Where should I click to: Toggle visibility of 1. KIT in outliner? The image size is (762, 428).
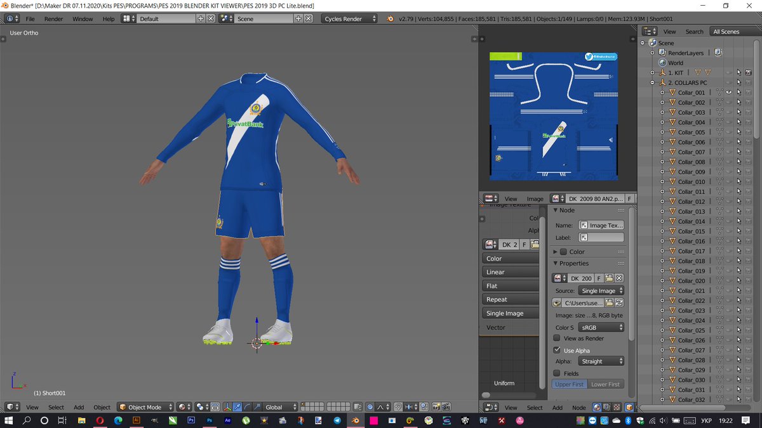[729, 73]
